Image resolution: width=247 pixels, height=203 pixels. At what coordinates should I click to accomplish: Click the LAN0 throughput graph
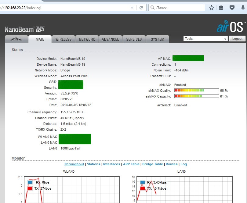(184, 190)
